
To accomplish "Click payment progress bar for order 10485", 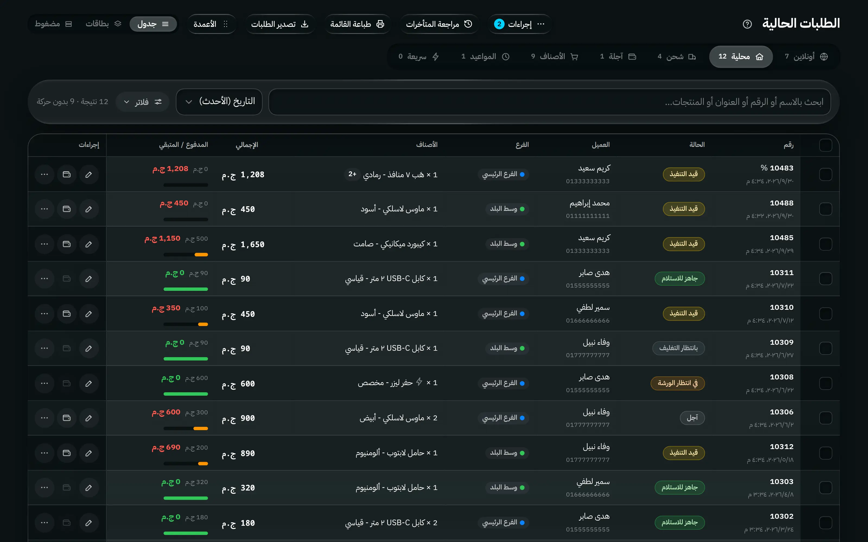I will click(x=186, y=254).
